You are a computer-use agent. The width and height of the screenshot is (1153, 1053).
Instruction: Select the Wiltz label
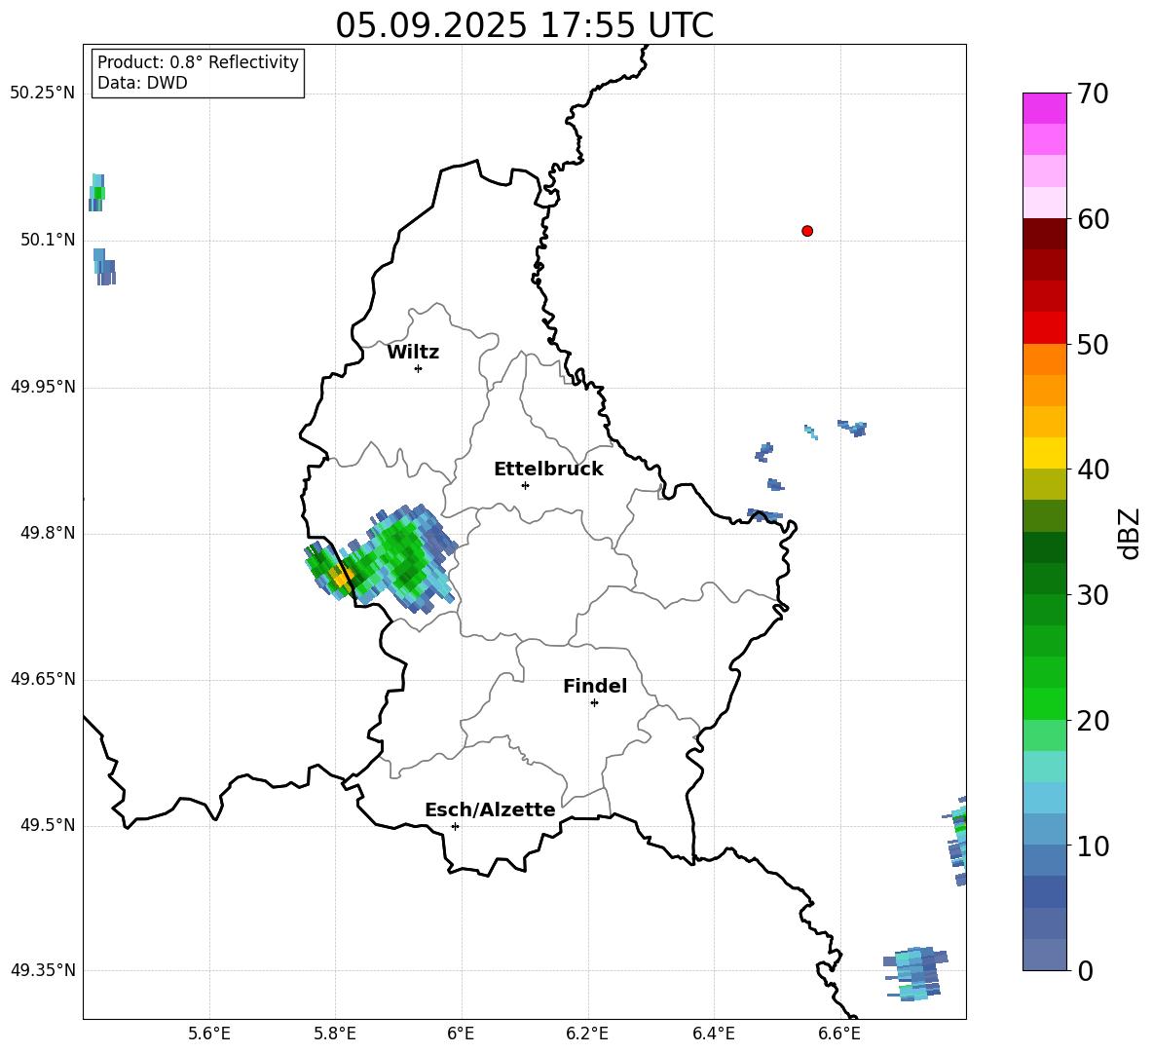(x=413, y=353)
